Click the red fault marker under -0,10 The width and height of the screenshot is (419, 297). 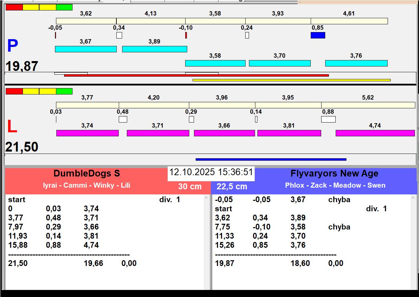click(x=186, y=35)
